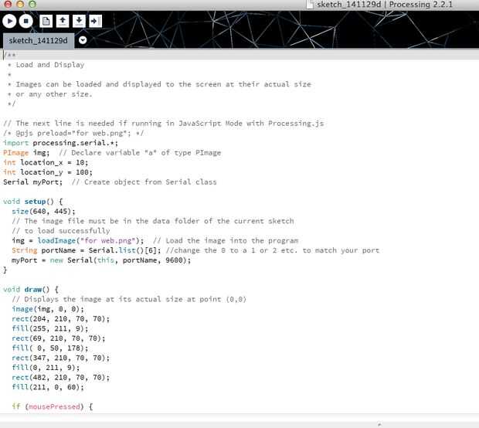This screenshot has height=428, width=479.
Task: Open a sketch with the up-arrow icon
Action: tap(63, 21)
